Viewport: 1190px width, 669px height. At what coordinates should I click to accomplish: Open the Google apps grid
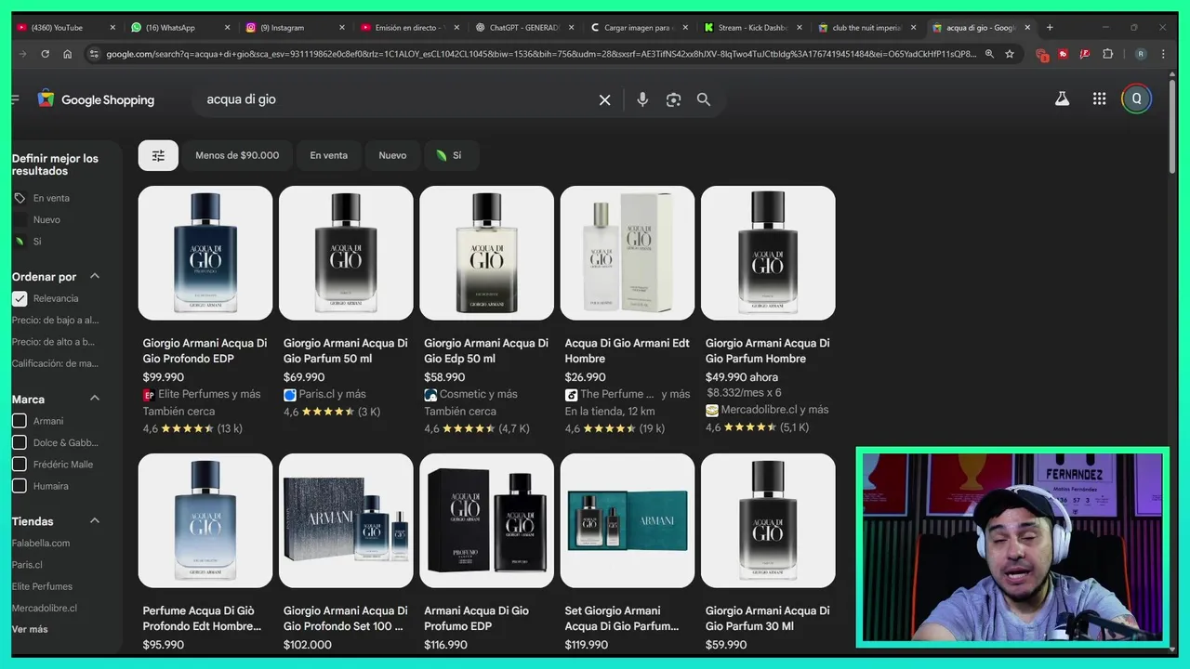pyautogui.click(x=1100, y=98)
